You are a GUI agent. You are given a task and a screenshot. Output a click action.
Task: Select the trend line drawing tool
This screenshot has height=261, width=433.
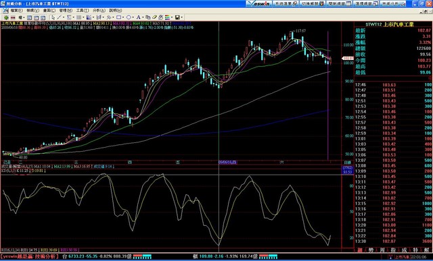pos(59,18)
